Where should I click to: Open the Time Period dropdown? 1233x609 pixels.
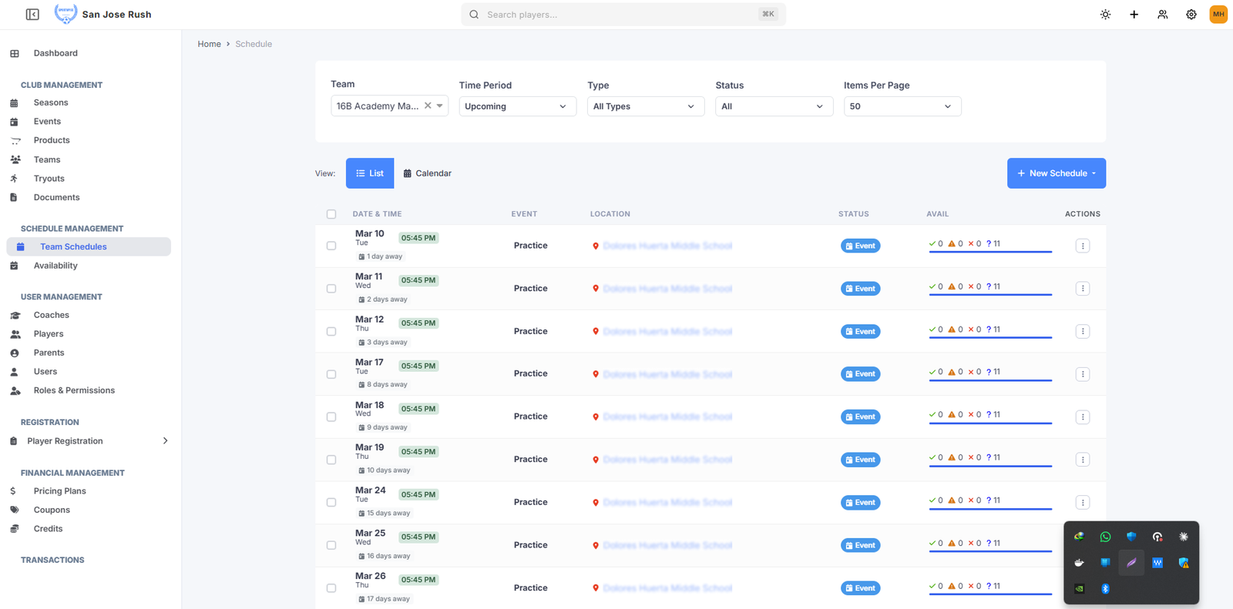pyautogui.click(x=516, y=106)
